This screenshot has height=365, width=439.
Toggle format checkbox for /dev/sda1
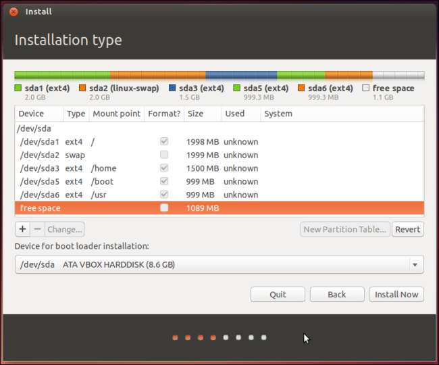163,142
